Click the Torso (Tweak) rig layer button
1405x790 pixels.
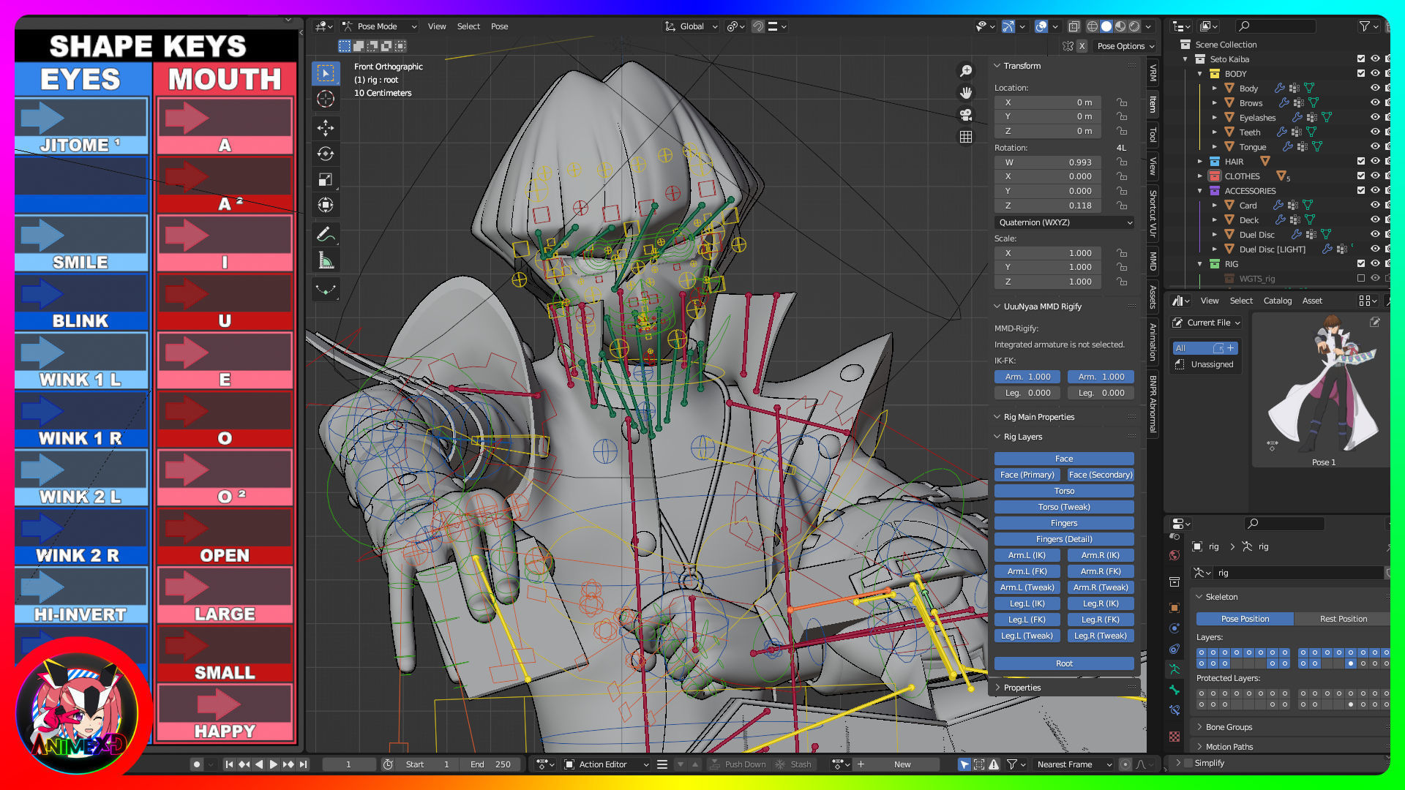point(1064,507)
